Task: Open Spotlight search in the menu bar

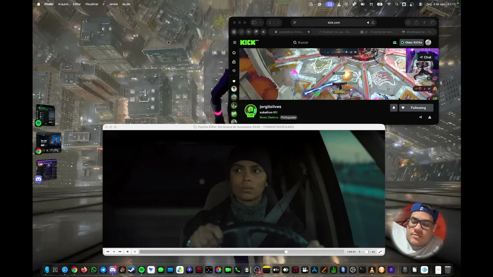Action: tap(397, 4)
